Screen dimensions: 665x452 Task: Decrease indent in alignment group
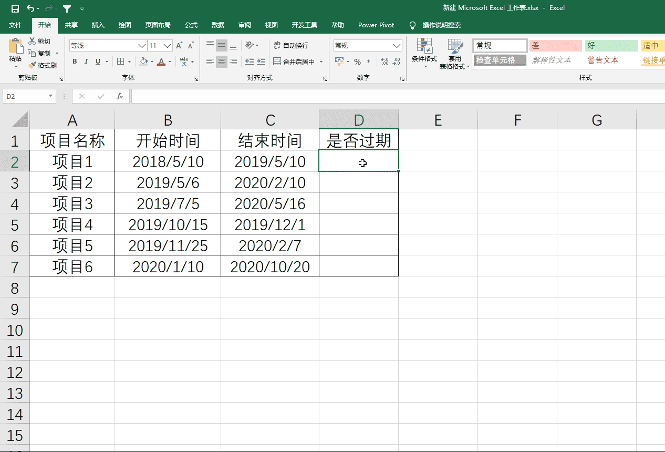pyautogui.click(x=250, y=62)
